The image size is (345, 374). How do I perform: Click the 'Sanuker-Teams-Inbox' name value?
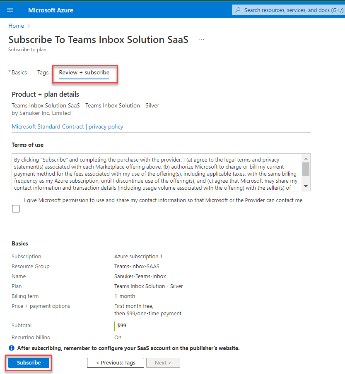point(140,276)
